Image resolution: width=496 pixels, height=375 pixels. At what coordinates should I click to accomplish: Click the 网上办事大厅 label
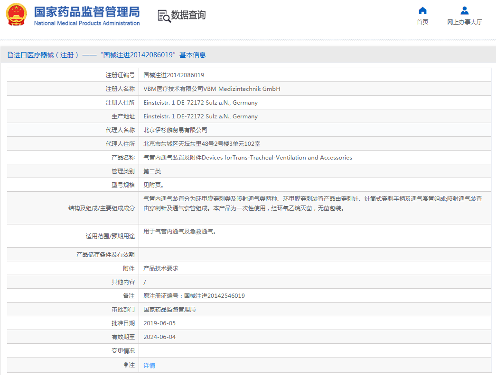point(464,22)
